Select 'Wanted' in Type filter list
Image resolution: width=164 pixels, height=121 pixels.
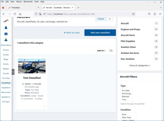(125, 96)
